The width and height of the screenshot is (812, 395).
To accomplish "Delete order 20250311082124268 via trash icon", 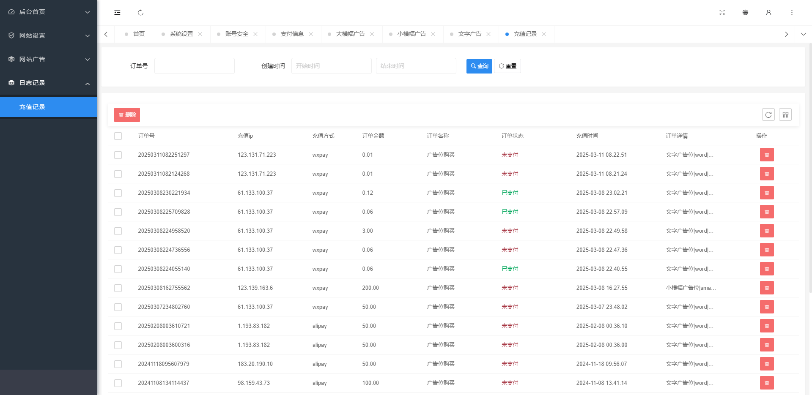I will point(767,174).
